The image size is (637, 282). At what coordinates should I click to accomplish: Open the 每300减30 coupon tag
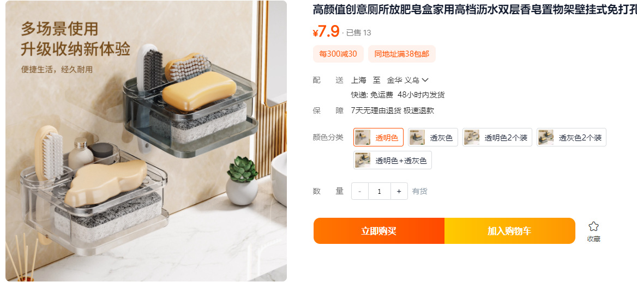tap(338, 54)
